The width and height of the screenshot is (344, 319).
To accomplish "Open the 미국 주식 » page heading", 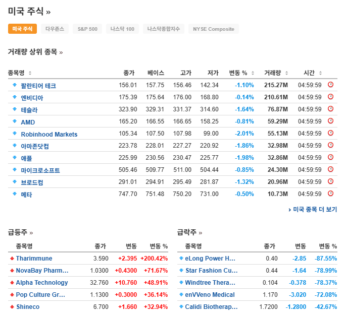I will click(29, 12).
